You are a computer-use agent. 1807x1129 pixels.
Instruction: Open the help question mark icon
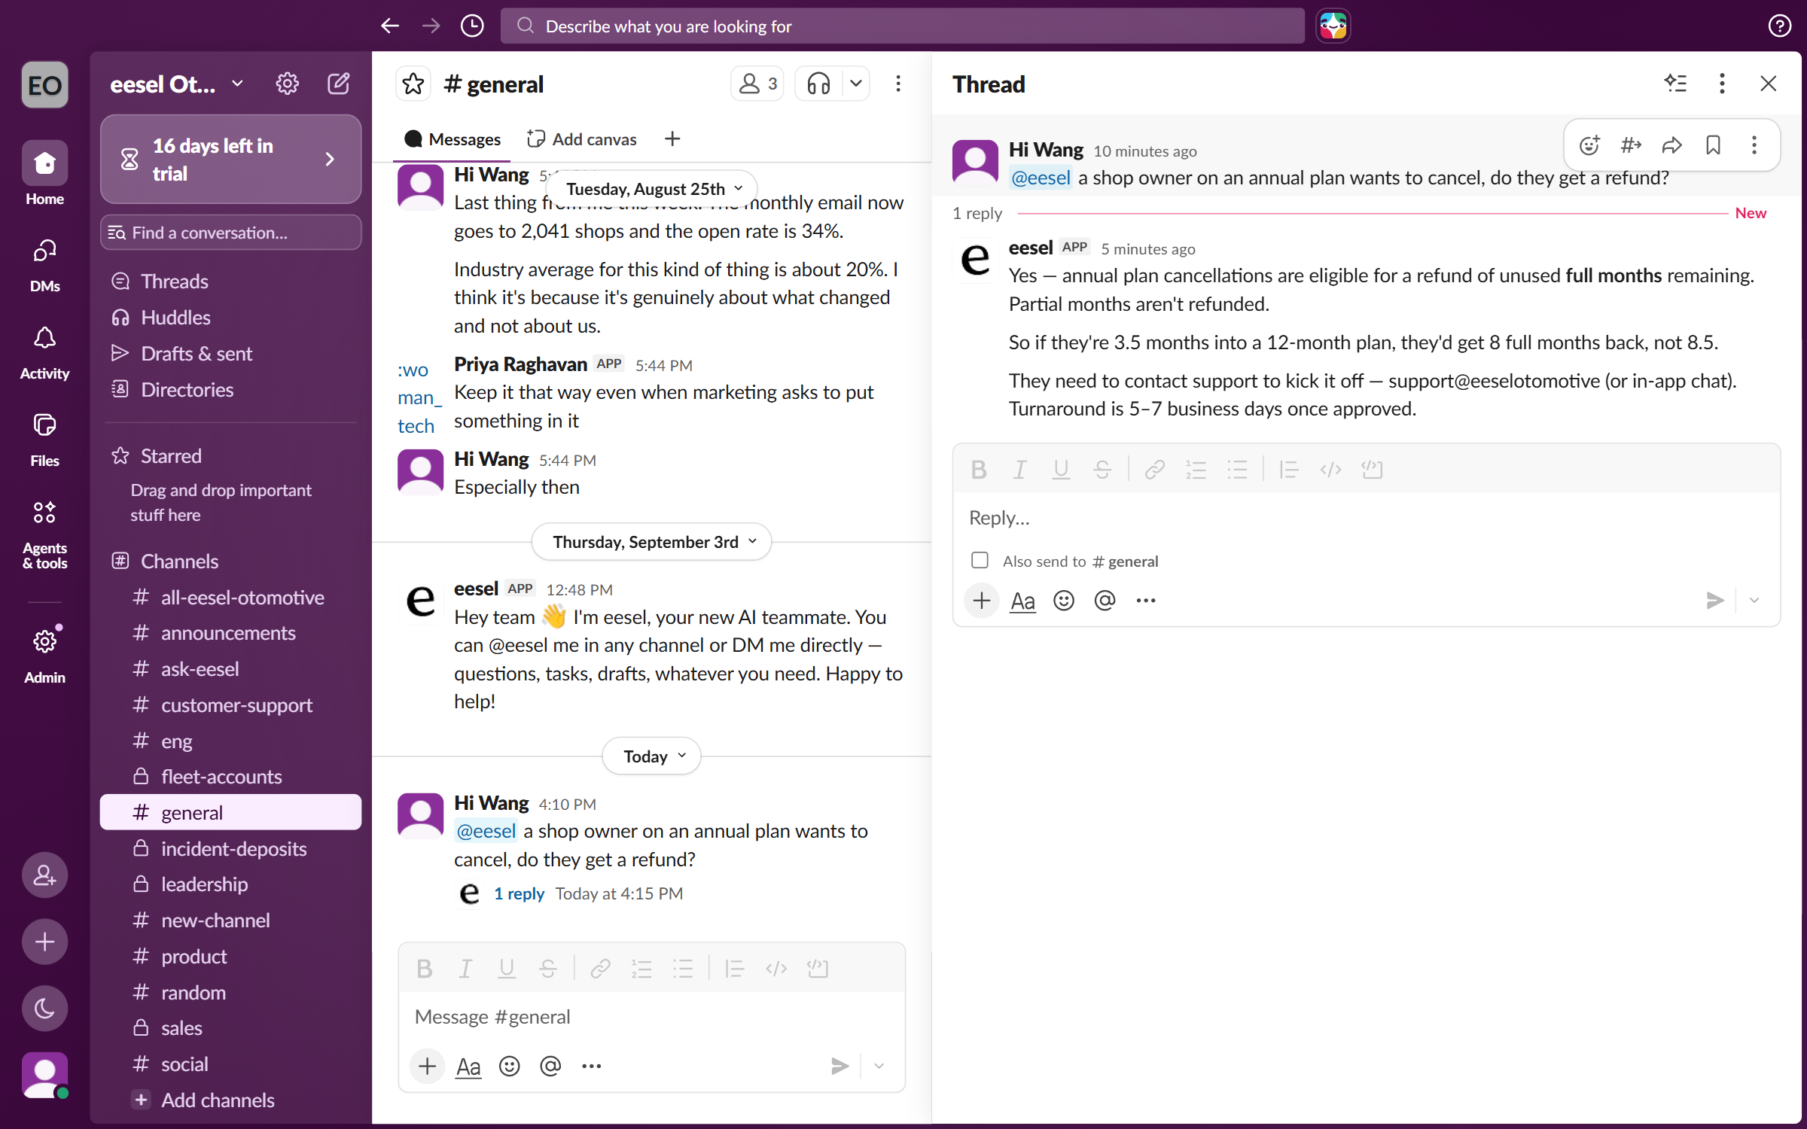tap(1779, 26)
